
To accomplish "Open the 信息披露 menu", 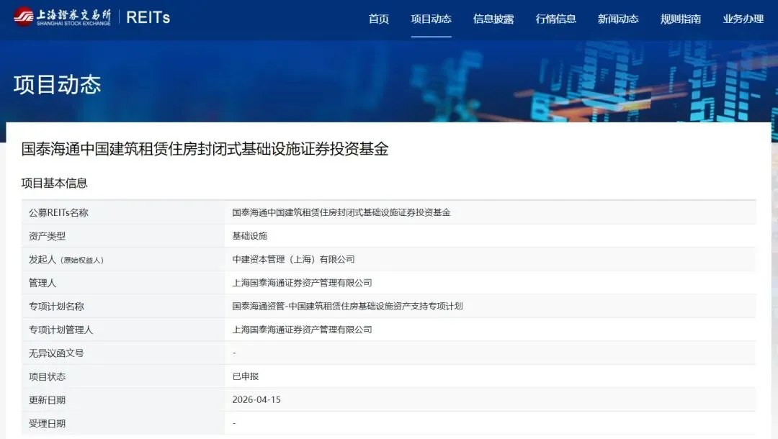I will [493, 19].
